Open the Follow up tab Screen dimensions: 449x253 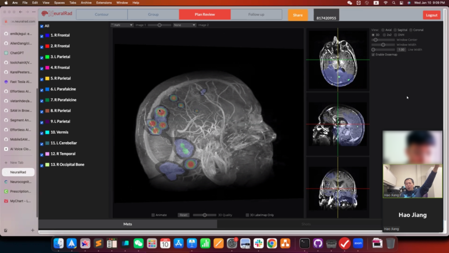click(x=256, y=15)
